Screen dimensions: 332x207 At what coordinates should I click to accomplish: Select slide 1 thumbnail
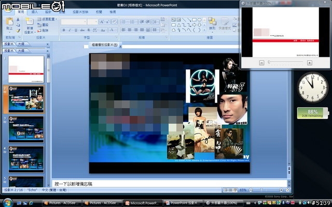[26, 69]
